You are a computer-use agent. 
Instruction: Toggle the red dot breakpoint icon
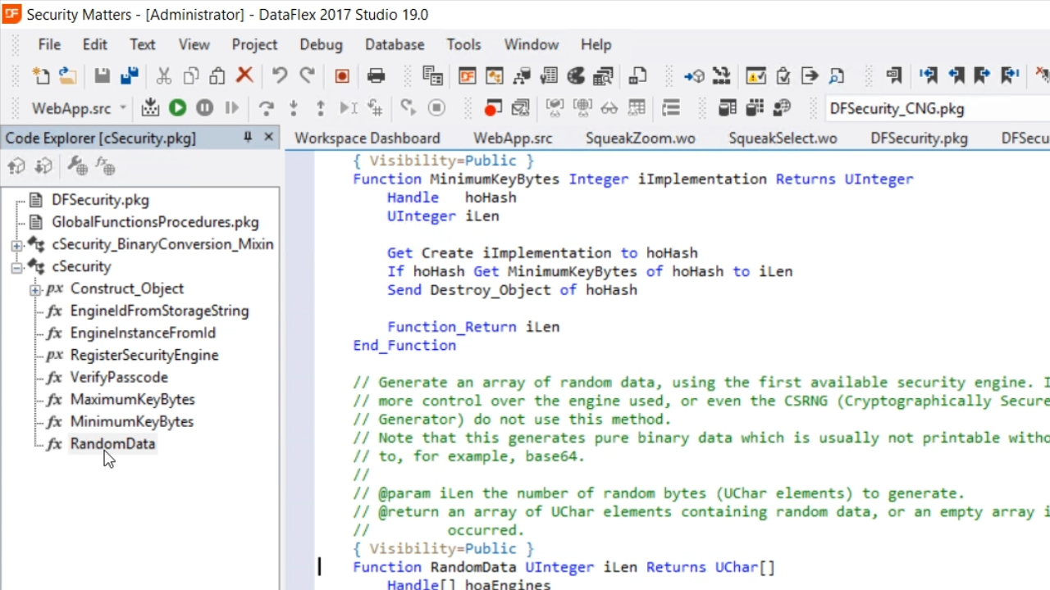[x=492, y=108]
